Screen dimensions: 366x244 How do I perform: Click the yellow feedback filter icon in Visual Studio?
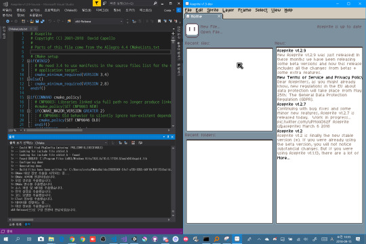tap(97, 3)
